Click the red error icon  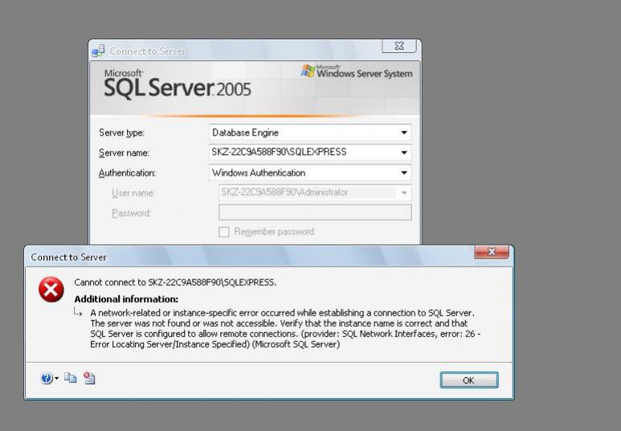click(x=51, y=290)
